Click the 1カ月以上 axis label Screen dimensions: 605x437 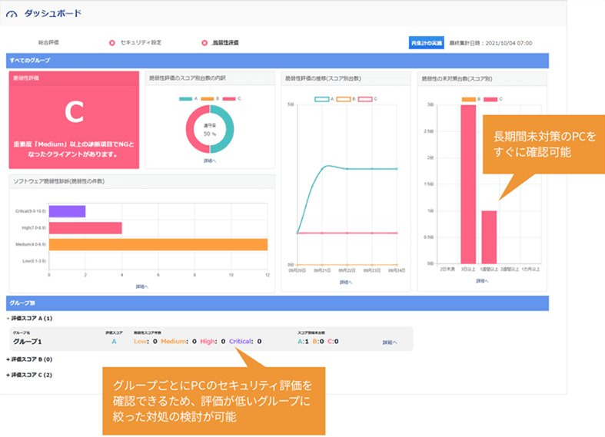click(x=531, y=269)
